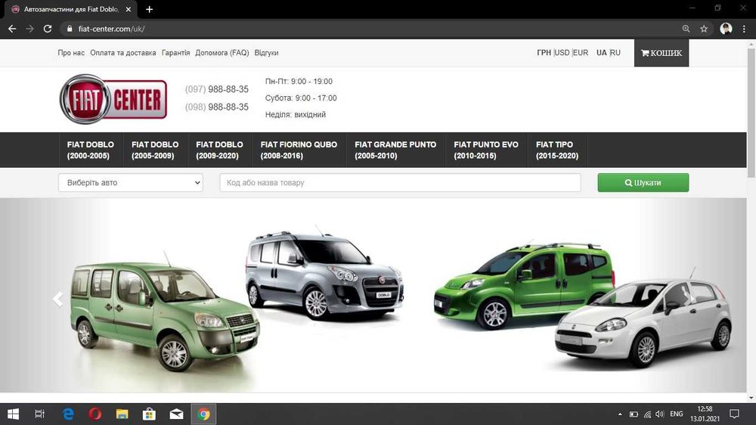Screen dimensions: 756x425
Task: Open Fiat Fiorino Qubo (2008-2016) menu
Action: pyautogui.click(x=299, y=150)
